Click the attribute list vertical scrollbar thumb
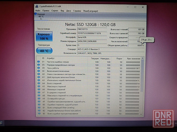The image size is (177, 132). coord(142,75)
